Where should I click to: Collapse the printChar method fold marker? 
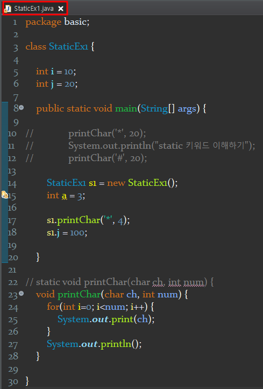click(x=22, y=294)
